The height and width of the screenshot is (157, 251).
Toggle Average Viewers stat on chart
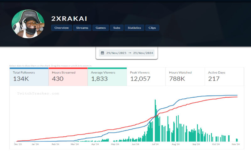[x=107, y=77]
